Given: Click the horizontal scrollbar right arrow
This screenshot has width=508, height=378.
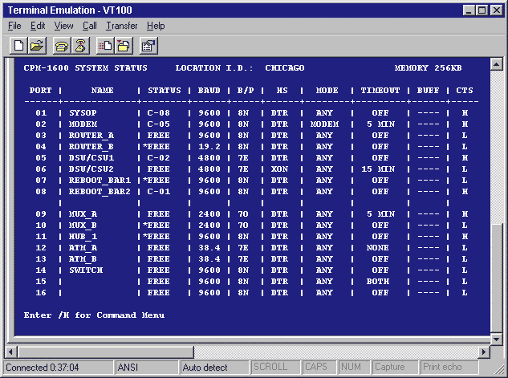Looking at the screenshot, I should [x=484, y=352].
